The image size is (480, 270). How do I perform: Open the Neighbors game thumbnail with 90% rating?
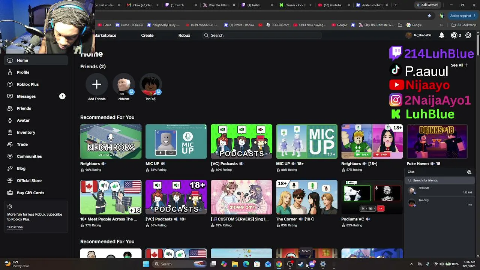pyautogui.click(x=111, y=141)
